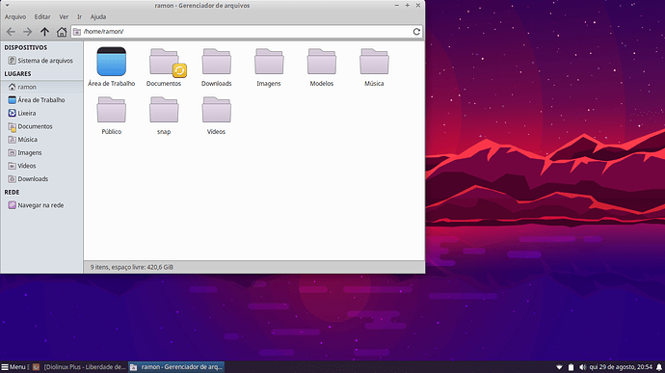Image resolution: width=665 pixels, height=373 pixels.
Task: Reload the current folder view
Action: pyautogui.click(x=416, y=32)
